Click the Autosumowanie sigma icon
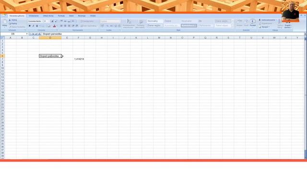This screenshot has height=172, width=307. click(x=260, y=20)
